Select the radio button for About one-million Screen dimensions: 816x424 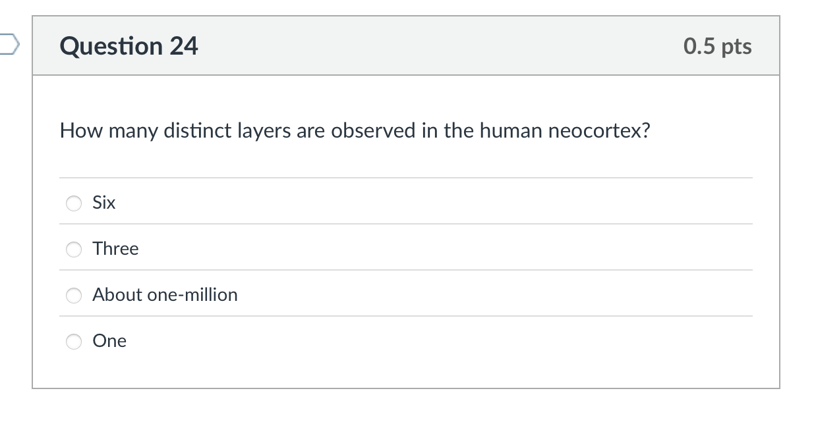coord(73,296)
